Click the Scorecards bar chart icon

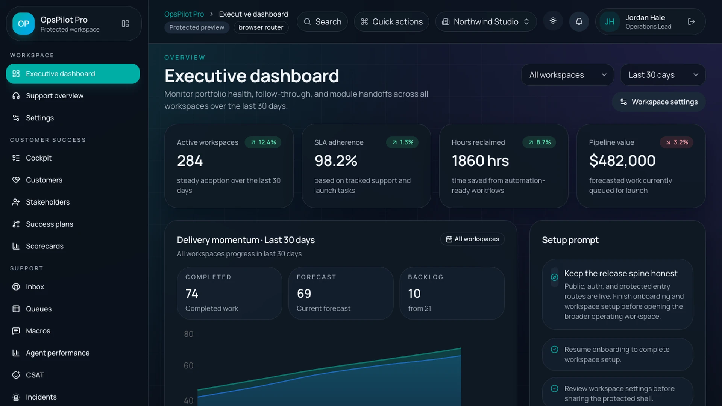tap(16, 246)
